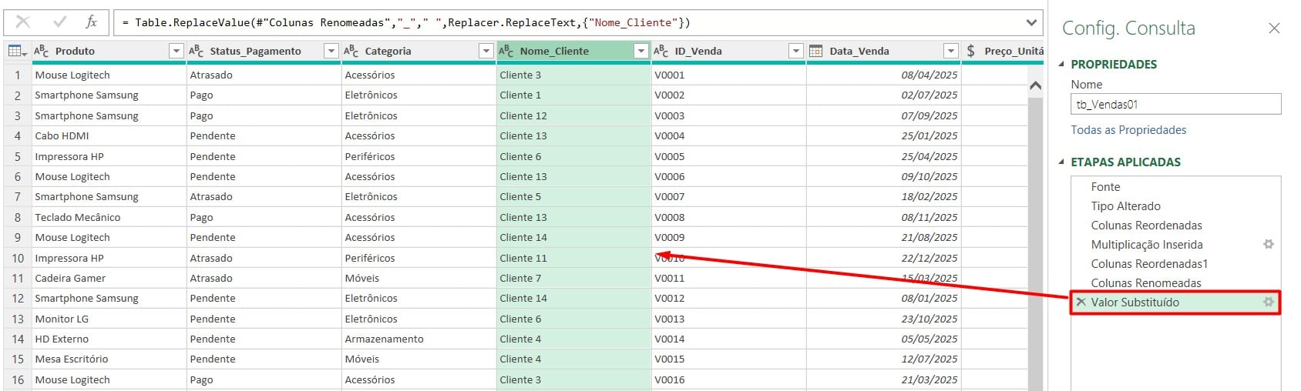Click the Nome field containing tb_Vendas01
The image size is (1301, 391).
[1175, 105]
